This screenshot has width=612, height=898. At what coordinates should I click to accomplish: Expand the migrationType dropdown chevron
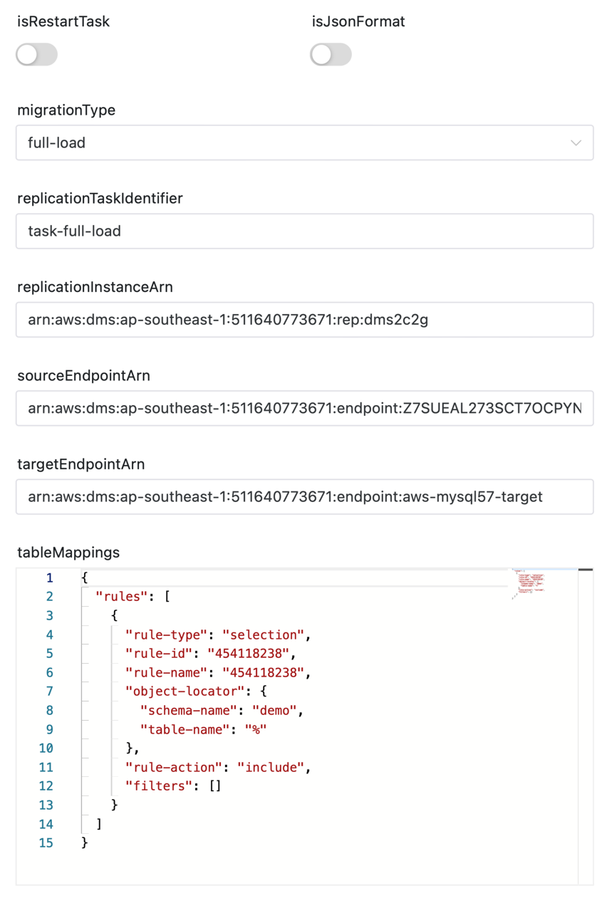click(576, 143)
